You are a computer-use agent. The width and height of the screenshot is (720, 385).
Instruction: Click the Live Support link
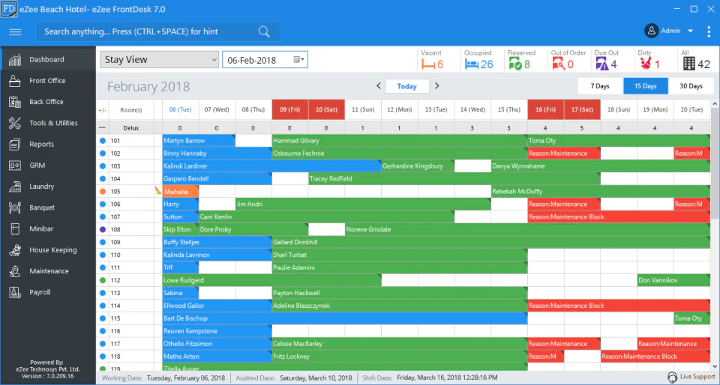pos(697,377)
